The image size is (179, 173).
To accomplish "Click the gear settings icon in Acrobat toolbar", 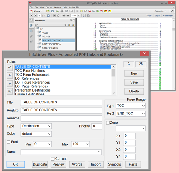I will coord(77,11).
